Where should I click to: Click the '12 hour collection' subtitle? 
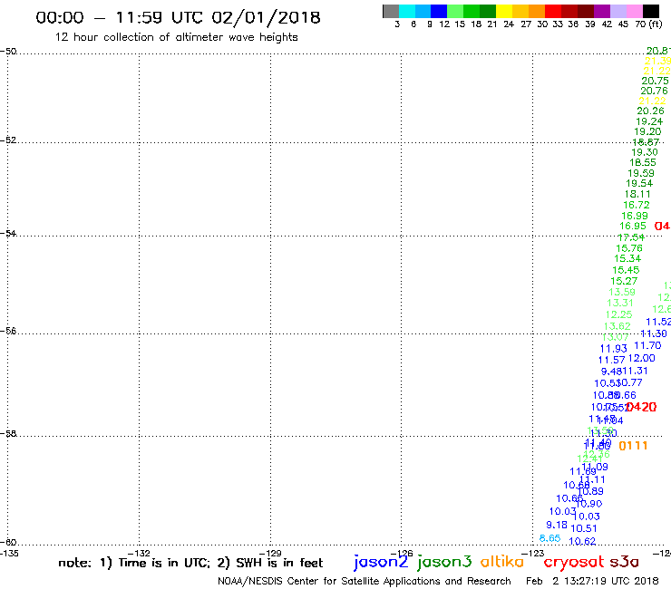(176, 37)
